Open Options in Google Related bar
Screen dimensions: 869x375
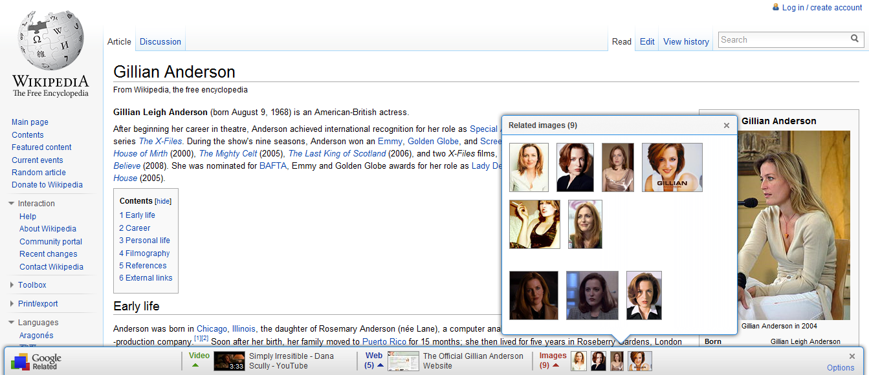(x=841, y=367)
